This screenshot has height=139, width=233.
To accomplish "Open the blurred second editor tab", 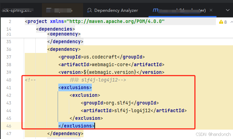I will click(x=63, y=10).
